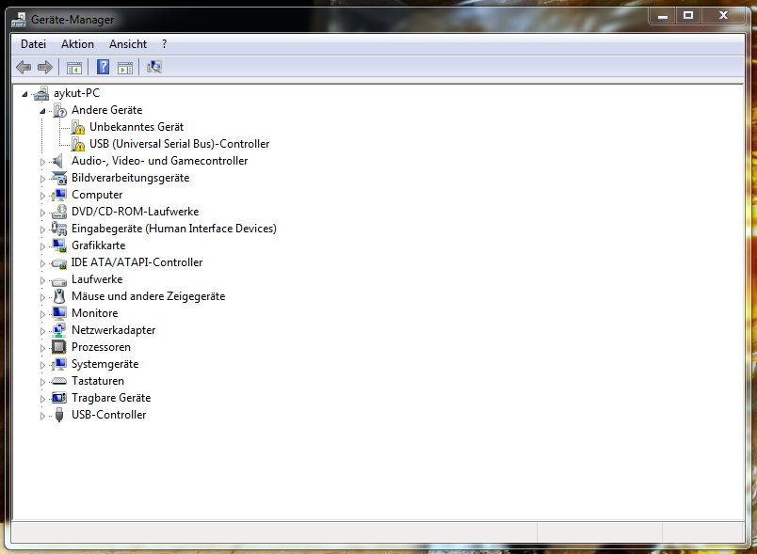Viewport: 757px width, 554px height.
Task: Click the Unbekanntes Gerät warning icon
Action: pyautogui.click(x=77, y=127)
